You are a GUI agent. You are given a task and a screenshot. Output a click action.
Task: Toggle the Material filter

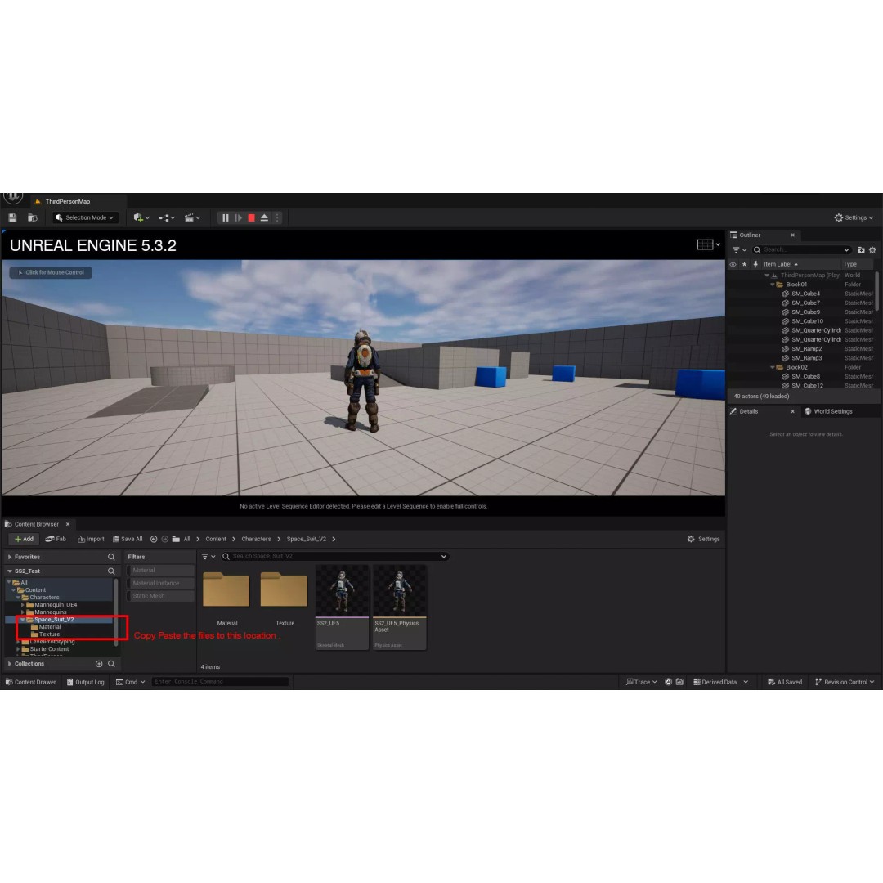pos(160,571)
